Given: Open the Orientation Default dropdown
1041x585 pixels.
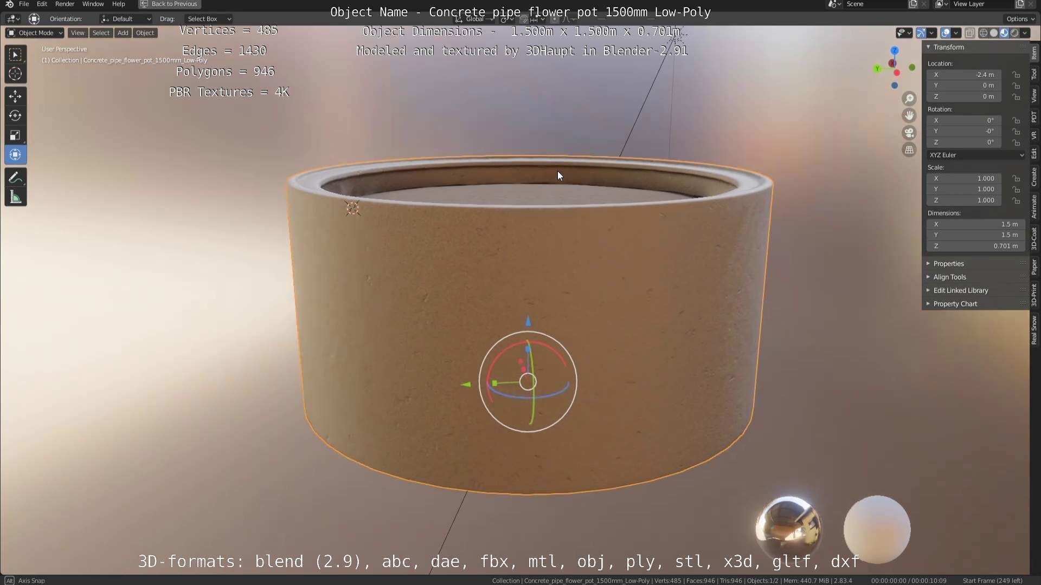Looking at the screenshot, I should (126, 18).
